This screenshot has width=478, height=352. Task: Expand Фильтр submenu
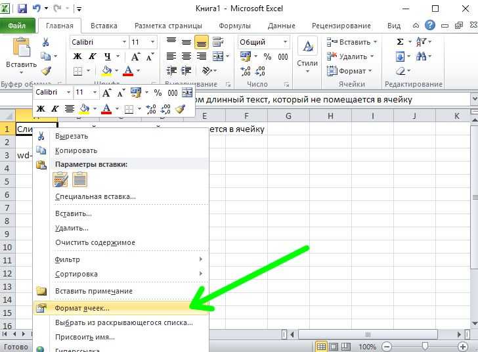point(121,259)
